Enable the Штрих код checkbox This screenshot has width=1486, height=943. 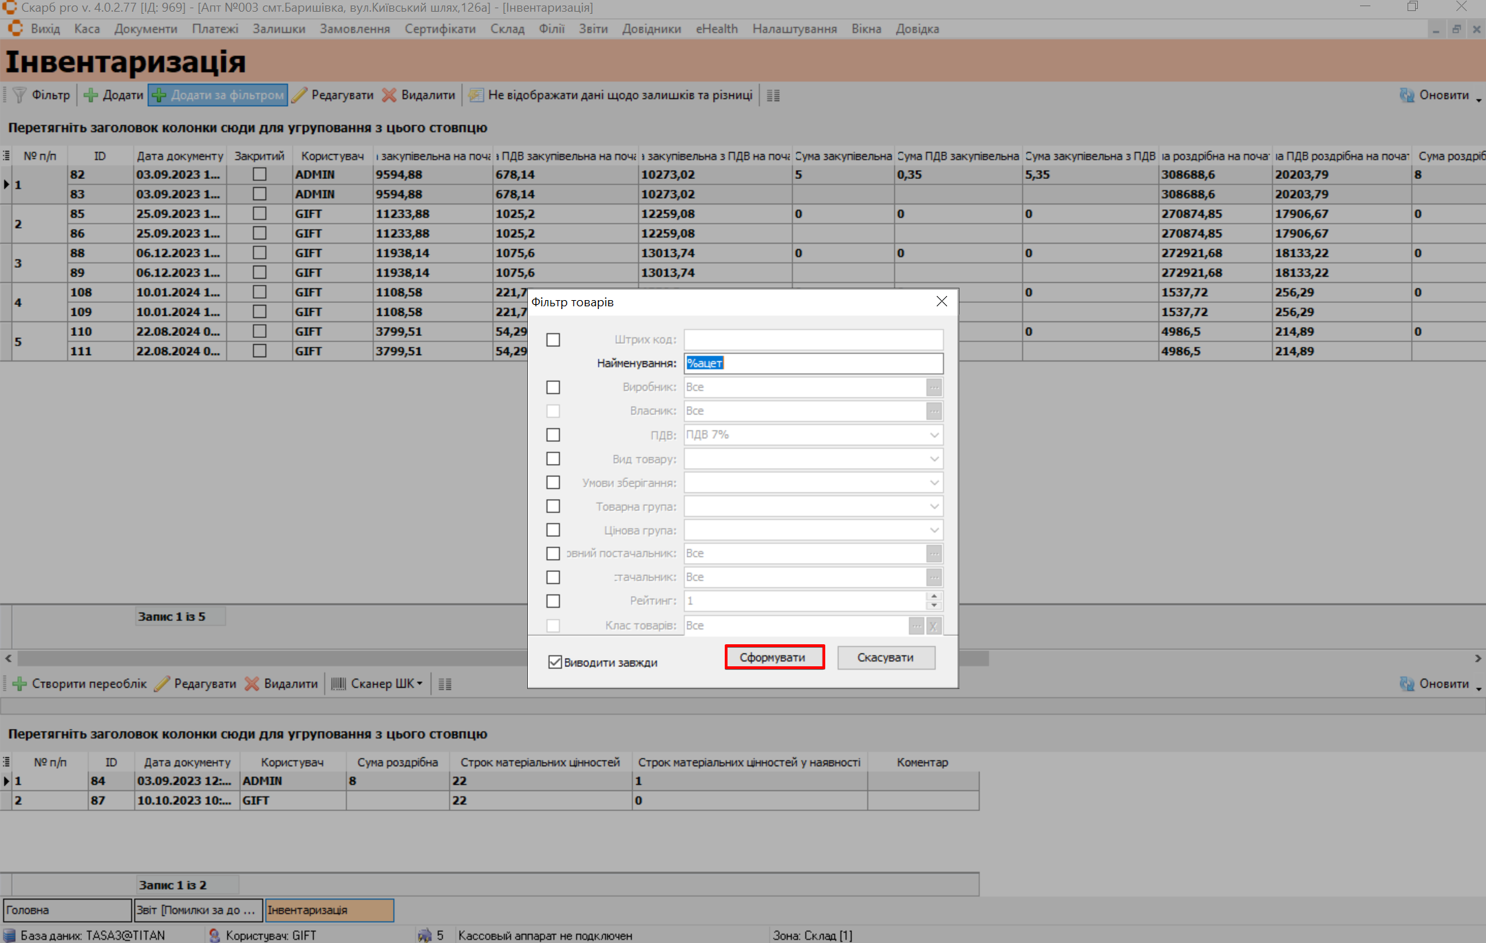553,340
